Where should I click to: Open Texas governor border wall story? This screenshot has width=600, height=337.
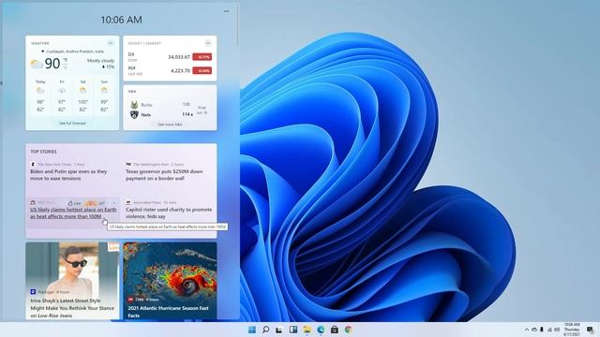click(x=164, y=175)
